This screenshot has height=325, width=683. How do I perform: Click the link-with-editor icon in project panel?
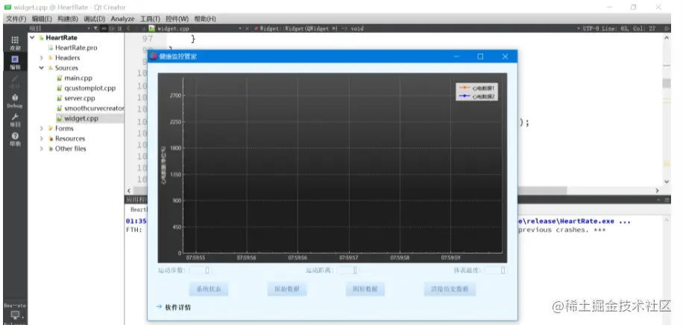click(104, 28)
